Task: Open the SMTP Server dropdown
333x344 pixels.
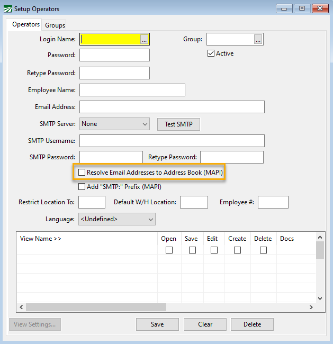Action: tap(114, 124)
